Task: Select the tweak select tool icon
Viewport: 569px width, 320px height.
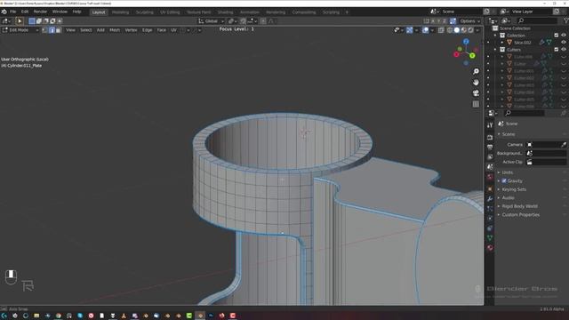Action: point(20,21)
